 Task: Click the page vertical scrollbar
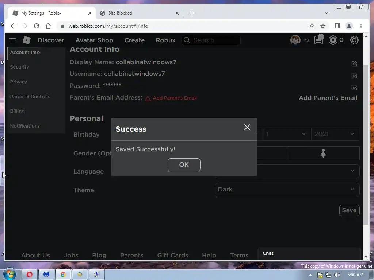tap(366, 145)
